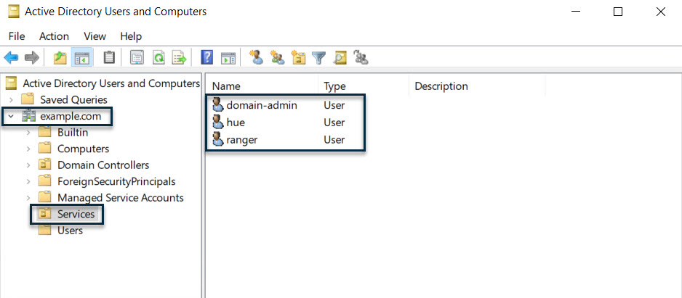Screen dimensions: 682x298
Task: Click the Saved Queries folder icon
Action: pos(28,99)
